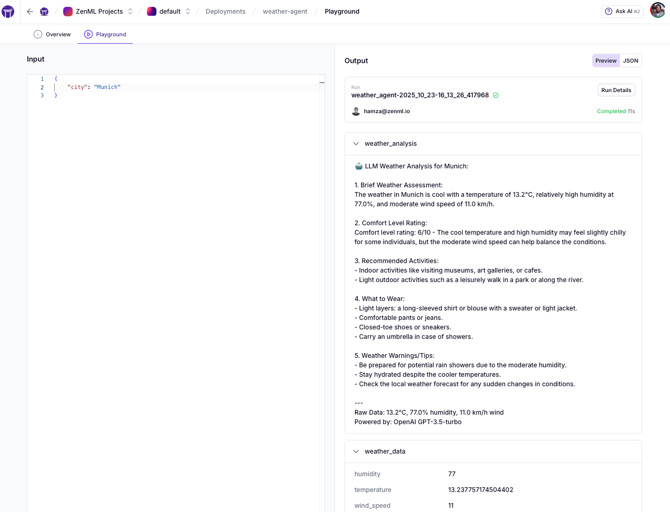Click the ZenML logo in top-left corner

click(x=8, y=12)
